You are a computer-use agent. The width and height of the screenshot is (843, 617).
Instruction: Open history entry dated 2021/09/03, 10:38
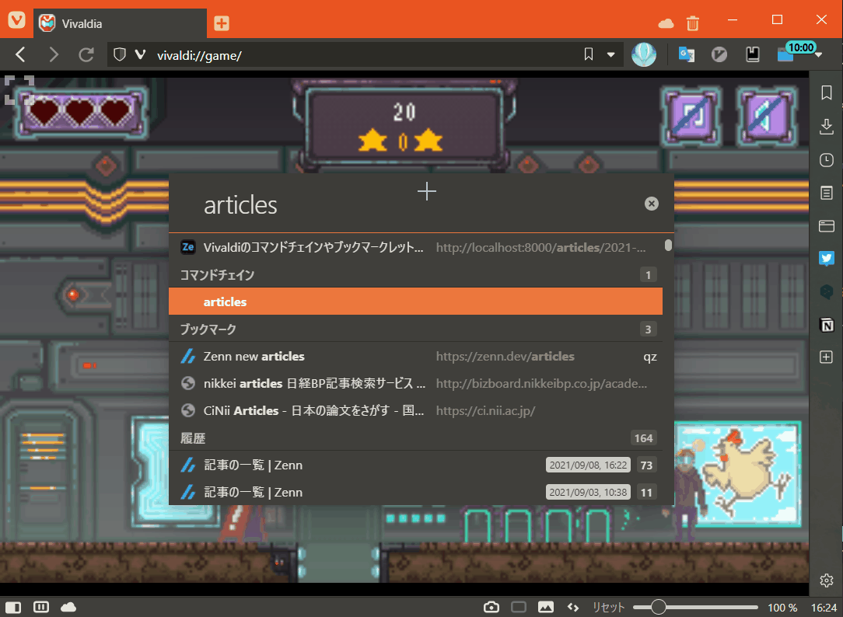click(x=415, y=492)
